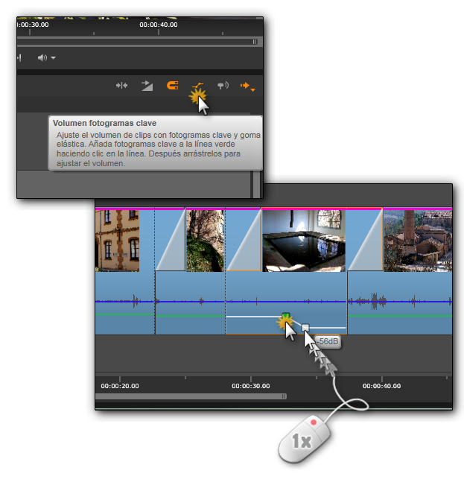This screenshot has width=464, height=485.
Task: Open the orange arrow editing mode dropdown
Action: pos(247,86)
